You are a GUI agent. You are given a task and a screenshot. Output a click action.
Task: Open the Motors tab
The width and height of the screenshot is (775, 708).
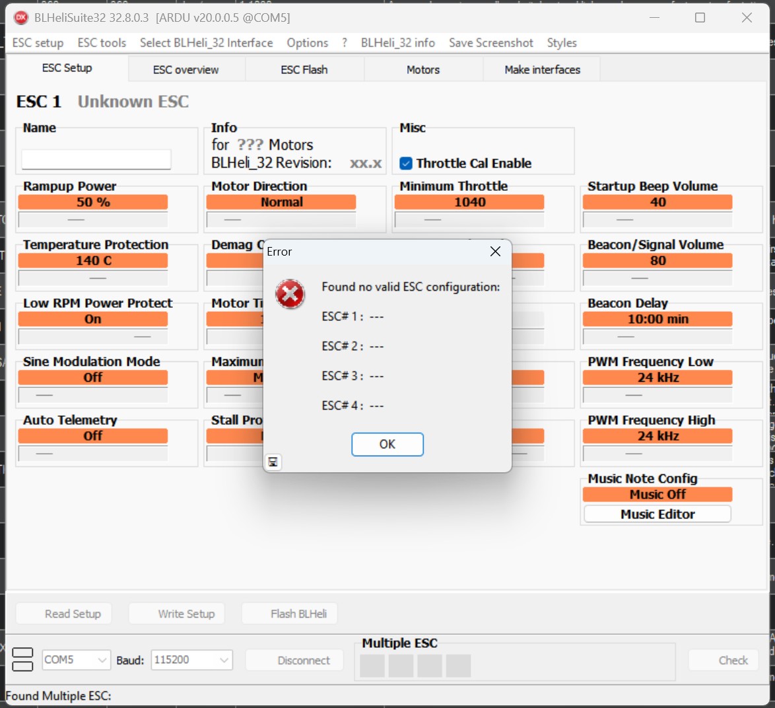pyautogui.click(x=422, y=69)
